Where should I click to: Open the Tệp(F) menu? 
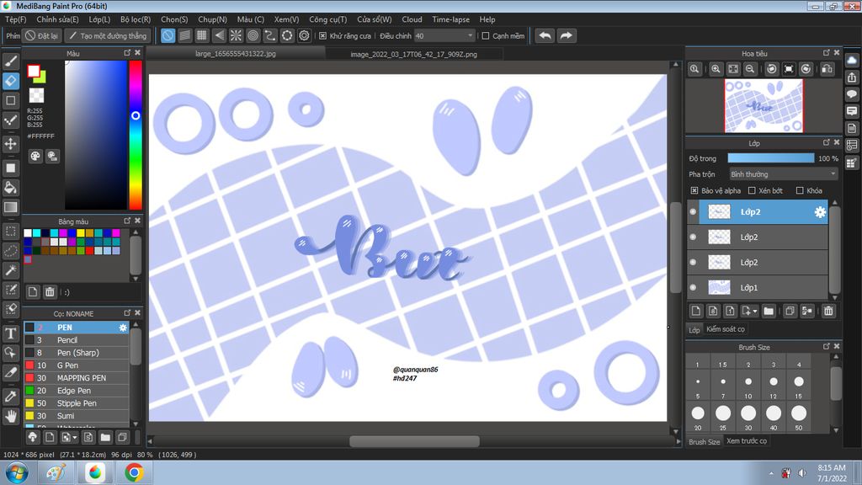click(x=16, y=19)
